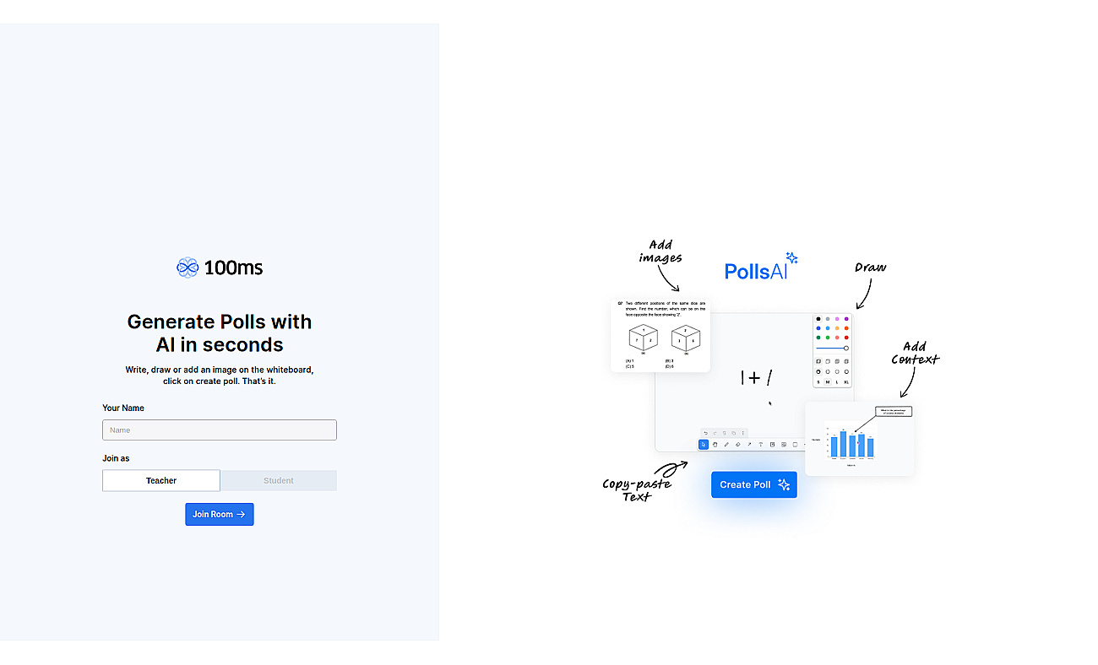This screenshot has height=665, width=1098.
Task: Click the Create Poll button in illustration
Action: [754, 484]
